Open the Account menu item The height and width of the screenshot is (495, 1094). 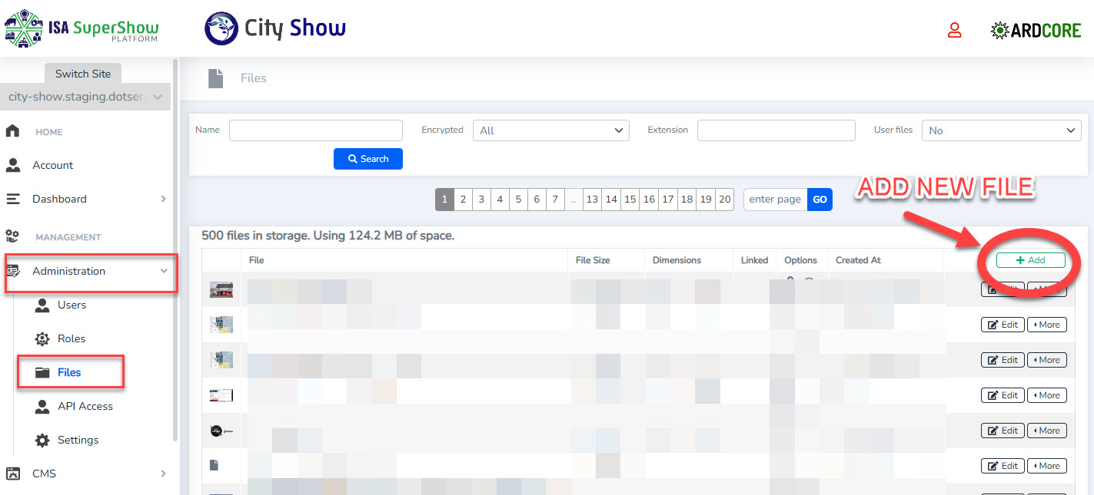click(52, 165)
